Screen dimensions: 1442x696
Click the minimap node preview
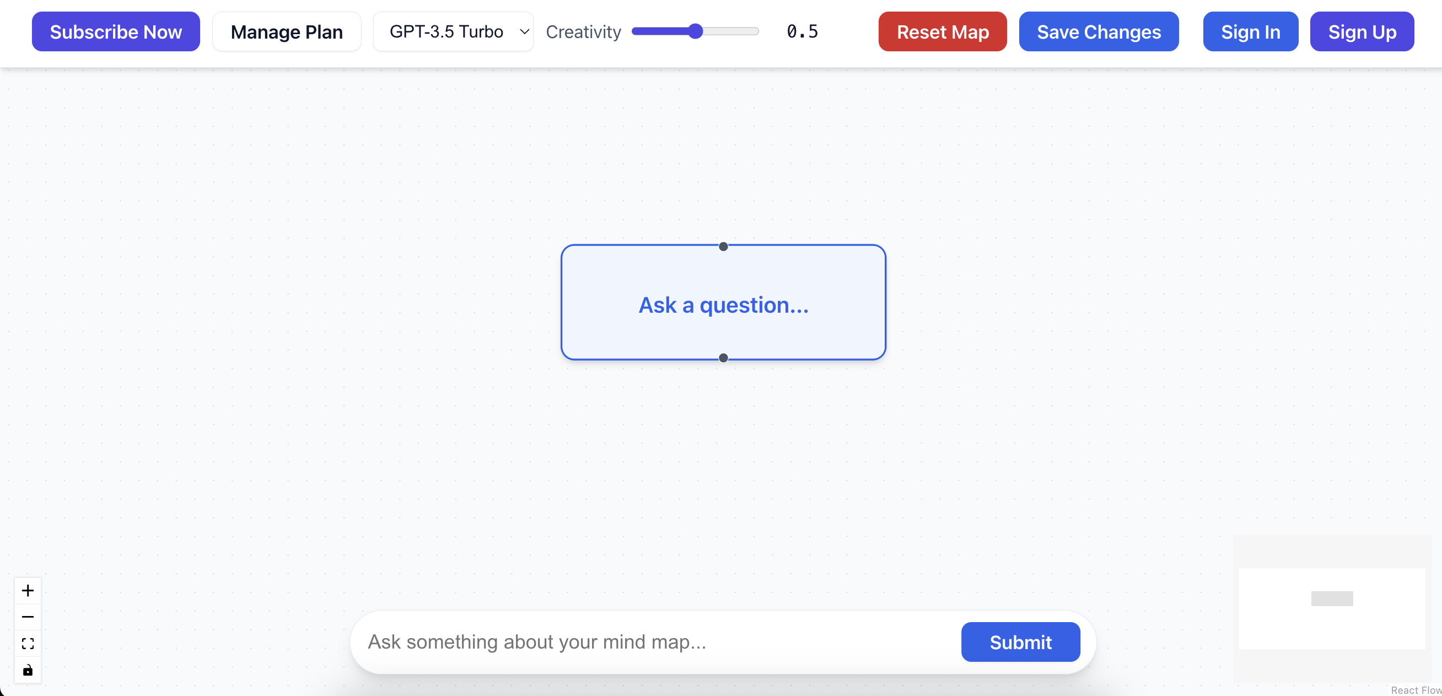coord(1332,598)
